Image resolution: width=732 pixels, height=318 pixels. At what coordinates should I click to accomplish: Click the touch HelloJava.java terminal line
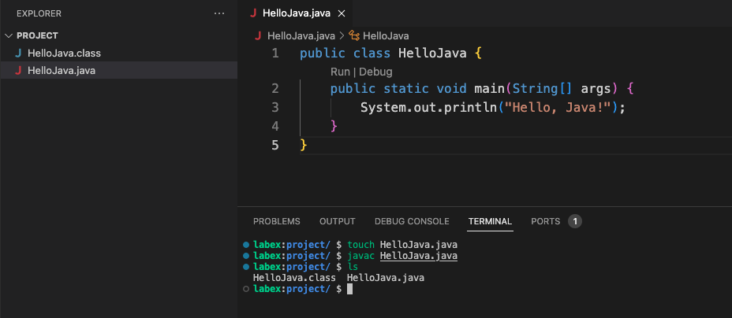pyautogui.click(x=402, y=245)
